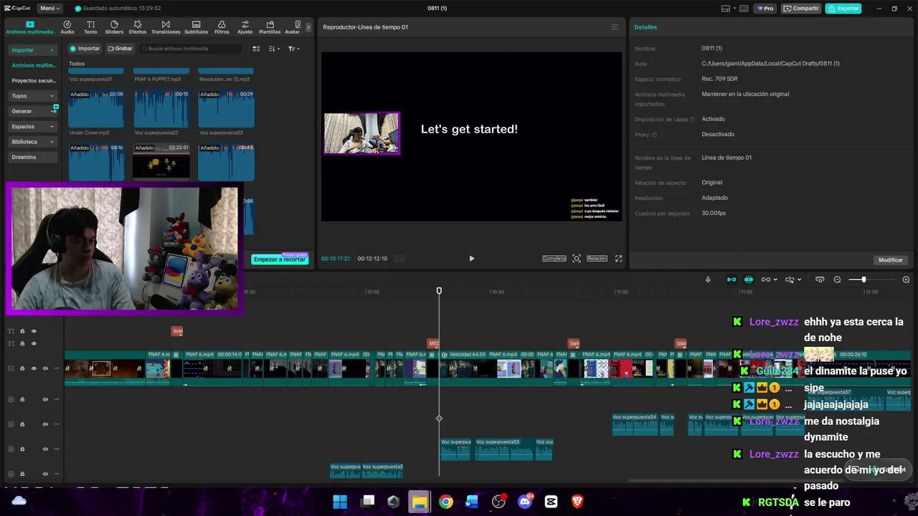Viewport: 918px width, 516px height.
Task: Select the Voz superpuesta33 clip on the timeline
Action: coord(504,449)
